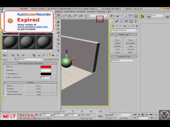This screenshot has width=170, height=127.
Task: Open the Hierarchy command panel tab
Action: pos(121,21)
